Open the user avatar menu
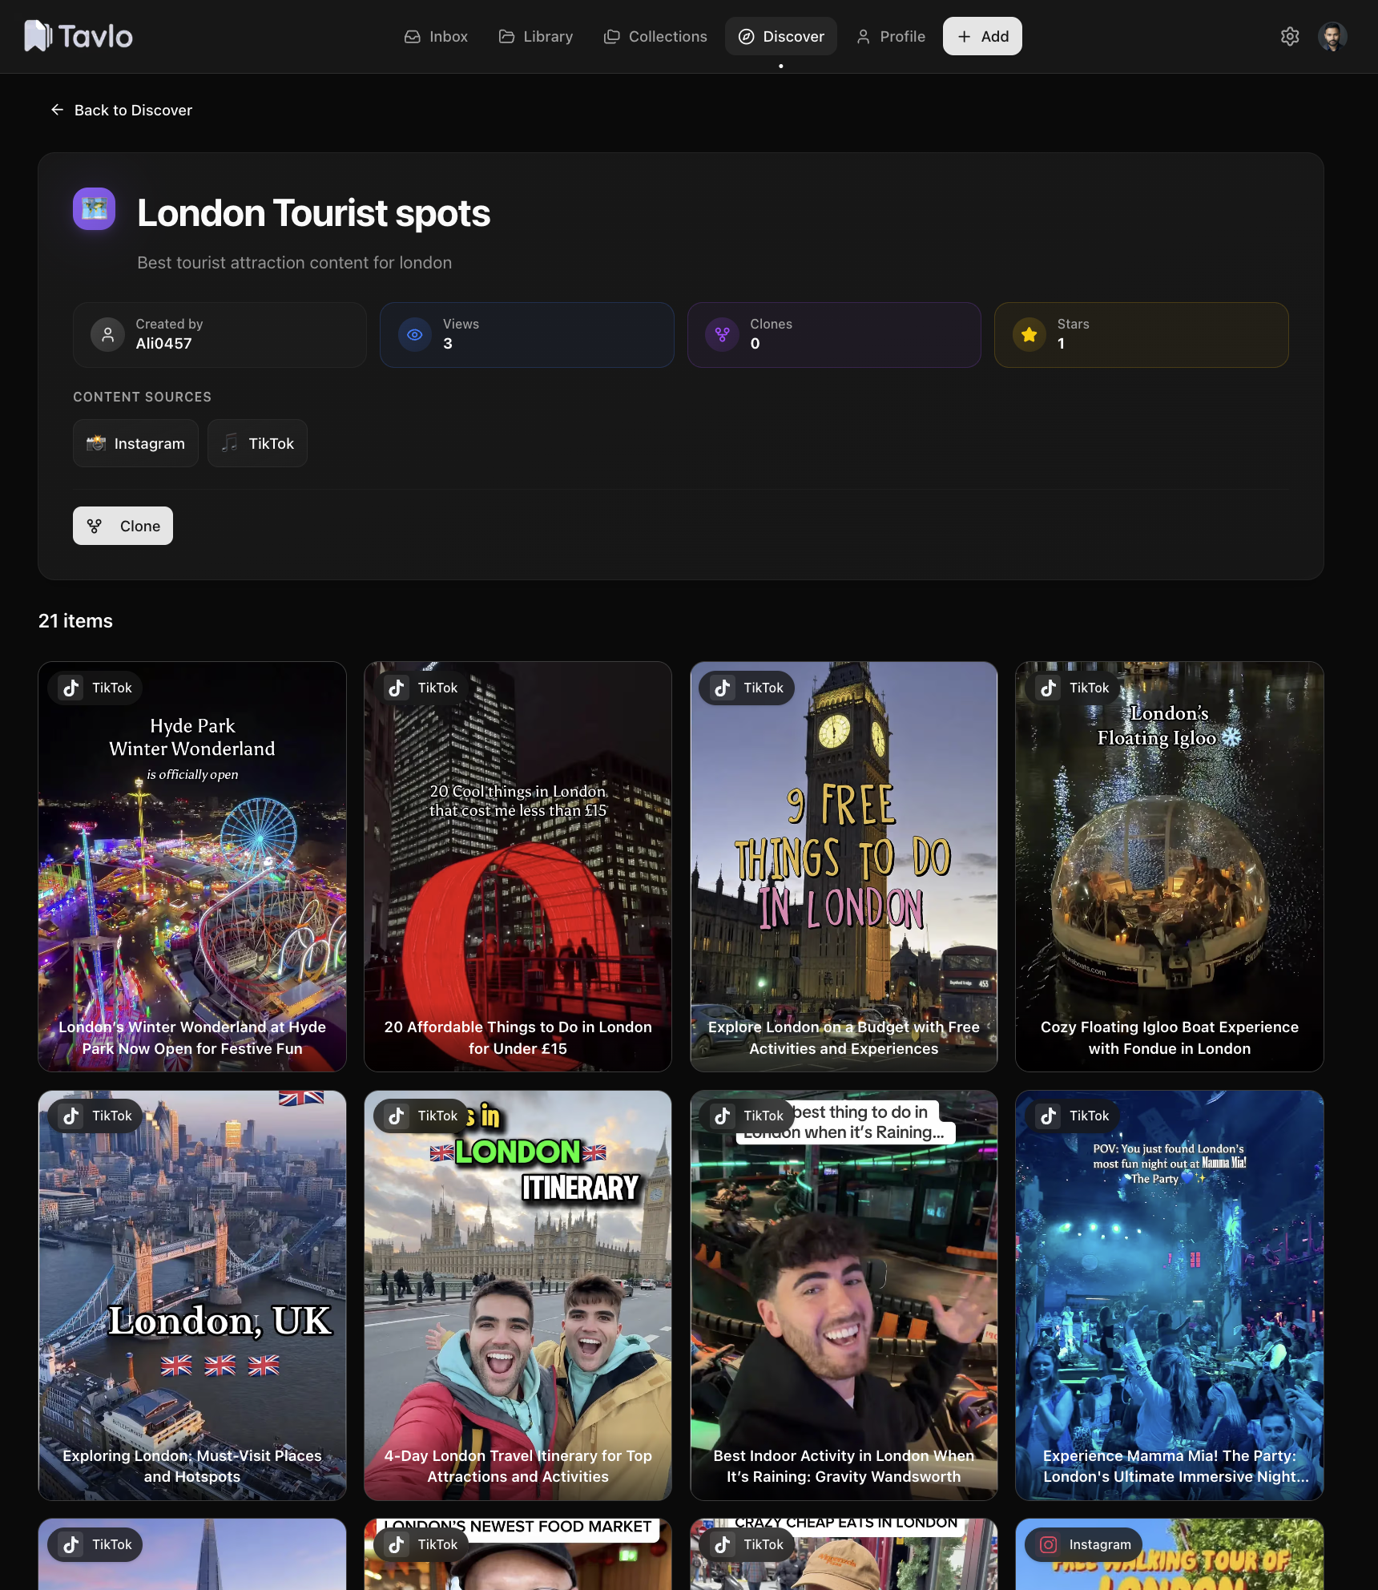The width and height of the screenshot is (1378, 1590). point(1333,36)
